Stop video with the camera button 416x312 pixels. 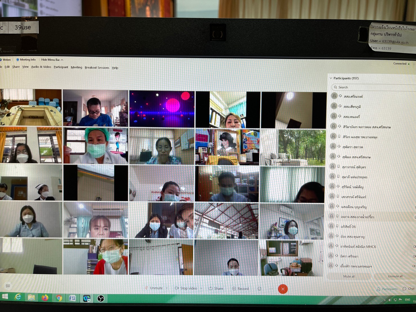click(x=186, y=288)
